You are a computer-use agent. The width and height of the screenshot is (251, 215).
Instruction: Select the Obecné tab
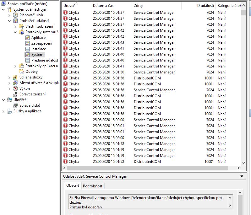(73, 185)
